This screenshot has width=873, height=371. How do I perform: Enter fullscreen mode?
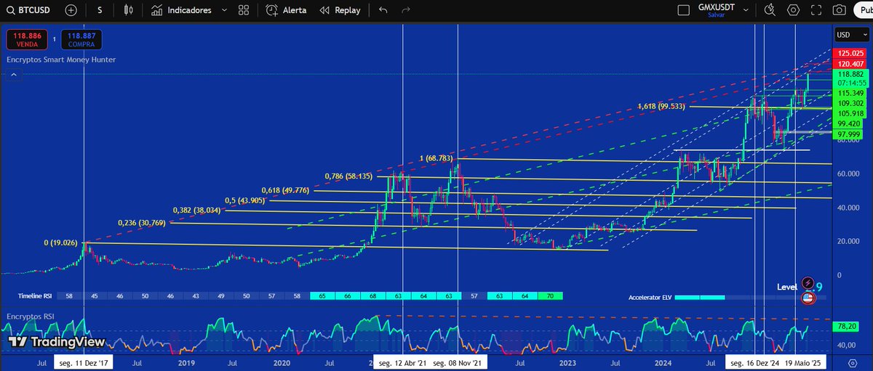(816, 11)
